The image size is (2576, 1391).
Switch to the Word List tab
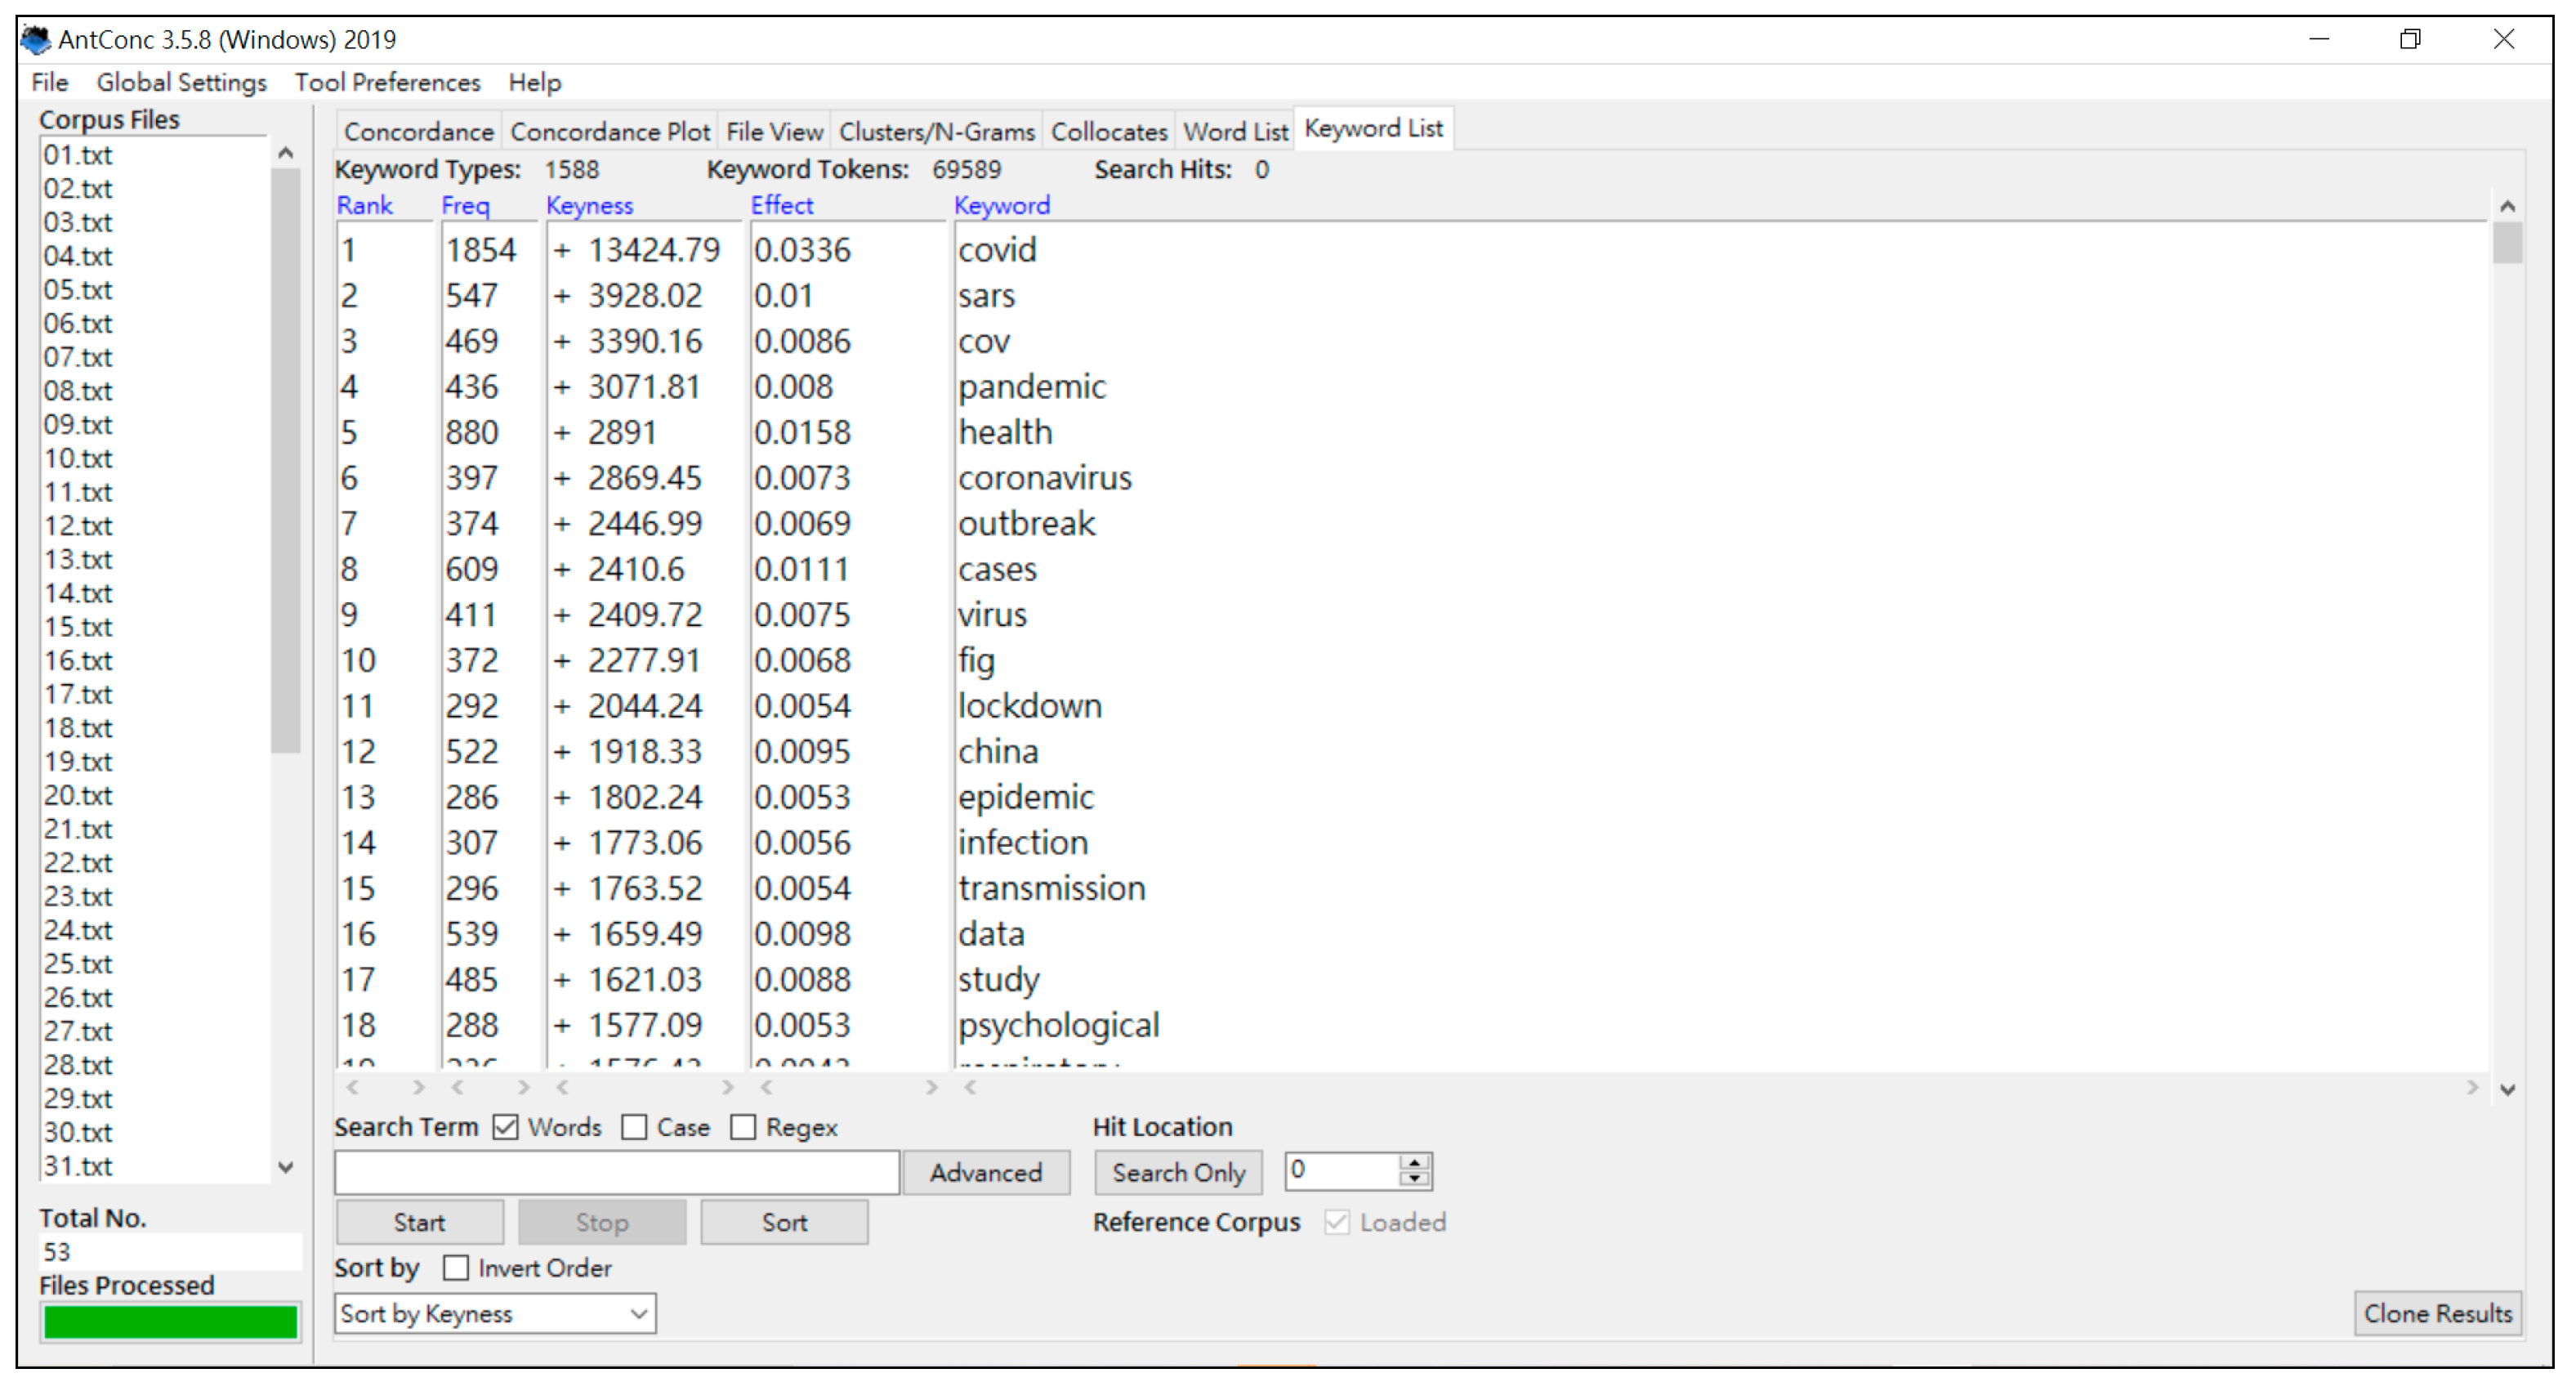tap(1235, 132)
